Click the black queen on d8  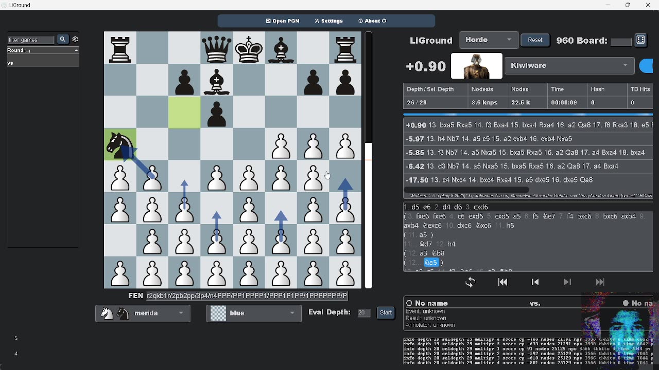(x=217, y=48)
